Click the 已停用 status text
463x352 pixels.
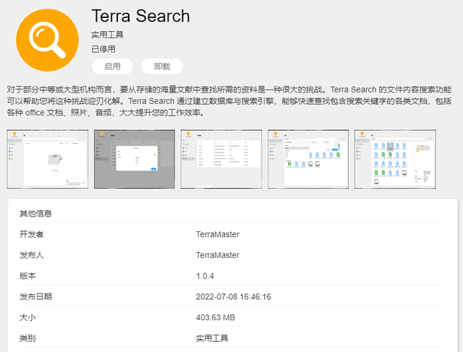click(x=103, y=49)
